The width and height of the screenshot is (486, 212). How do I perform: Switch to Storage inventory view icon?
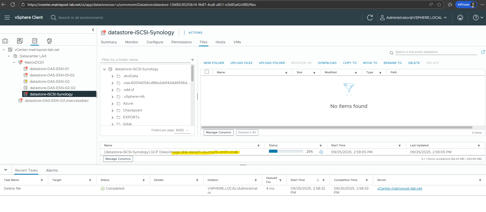click(x=35, y=41)
